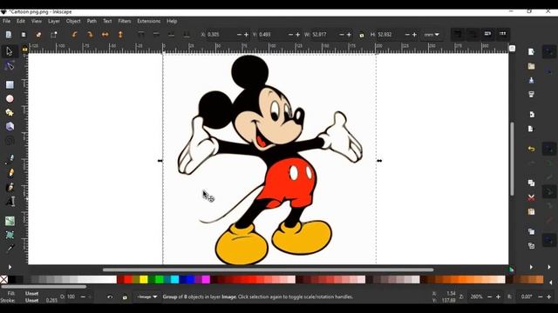Click Deselect icon in tool controls
The height and width of the screenshot is (313, 558).
[x=38, y=35]
